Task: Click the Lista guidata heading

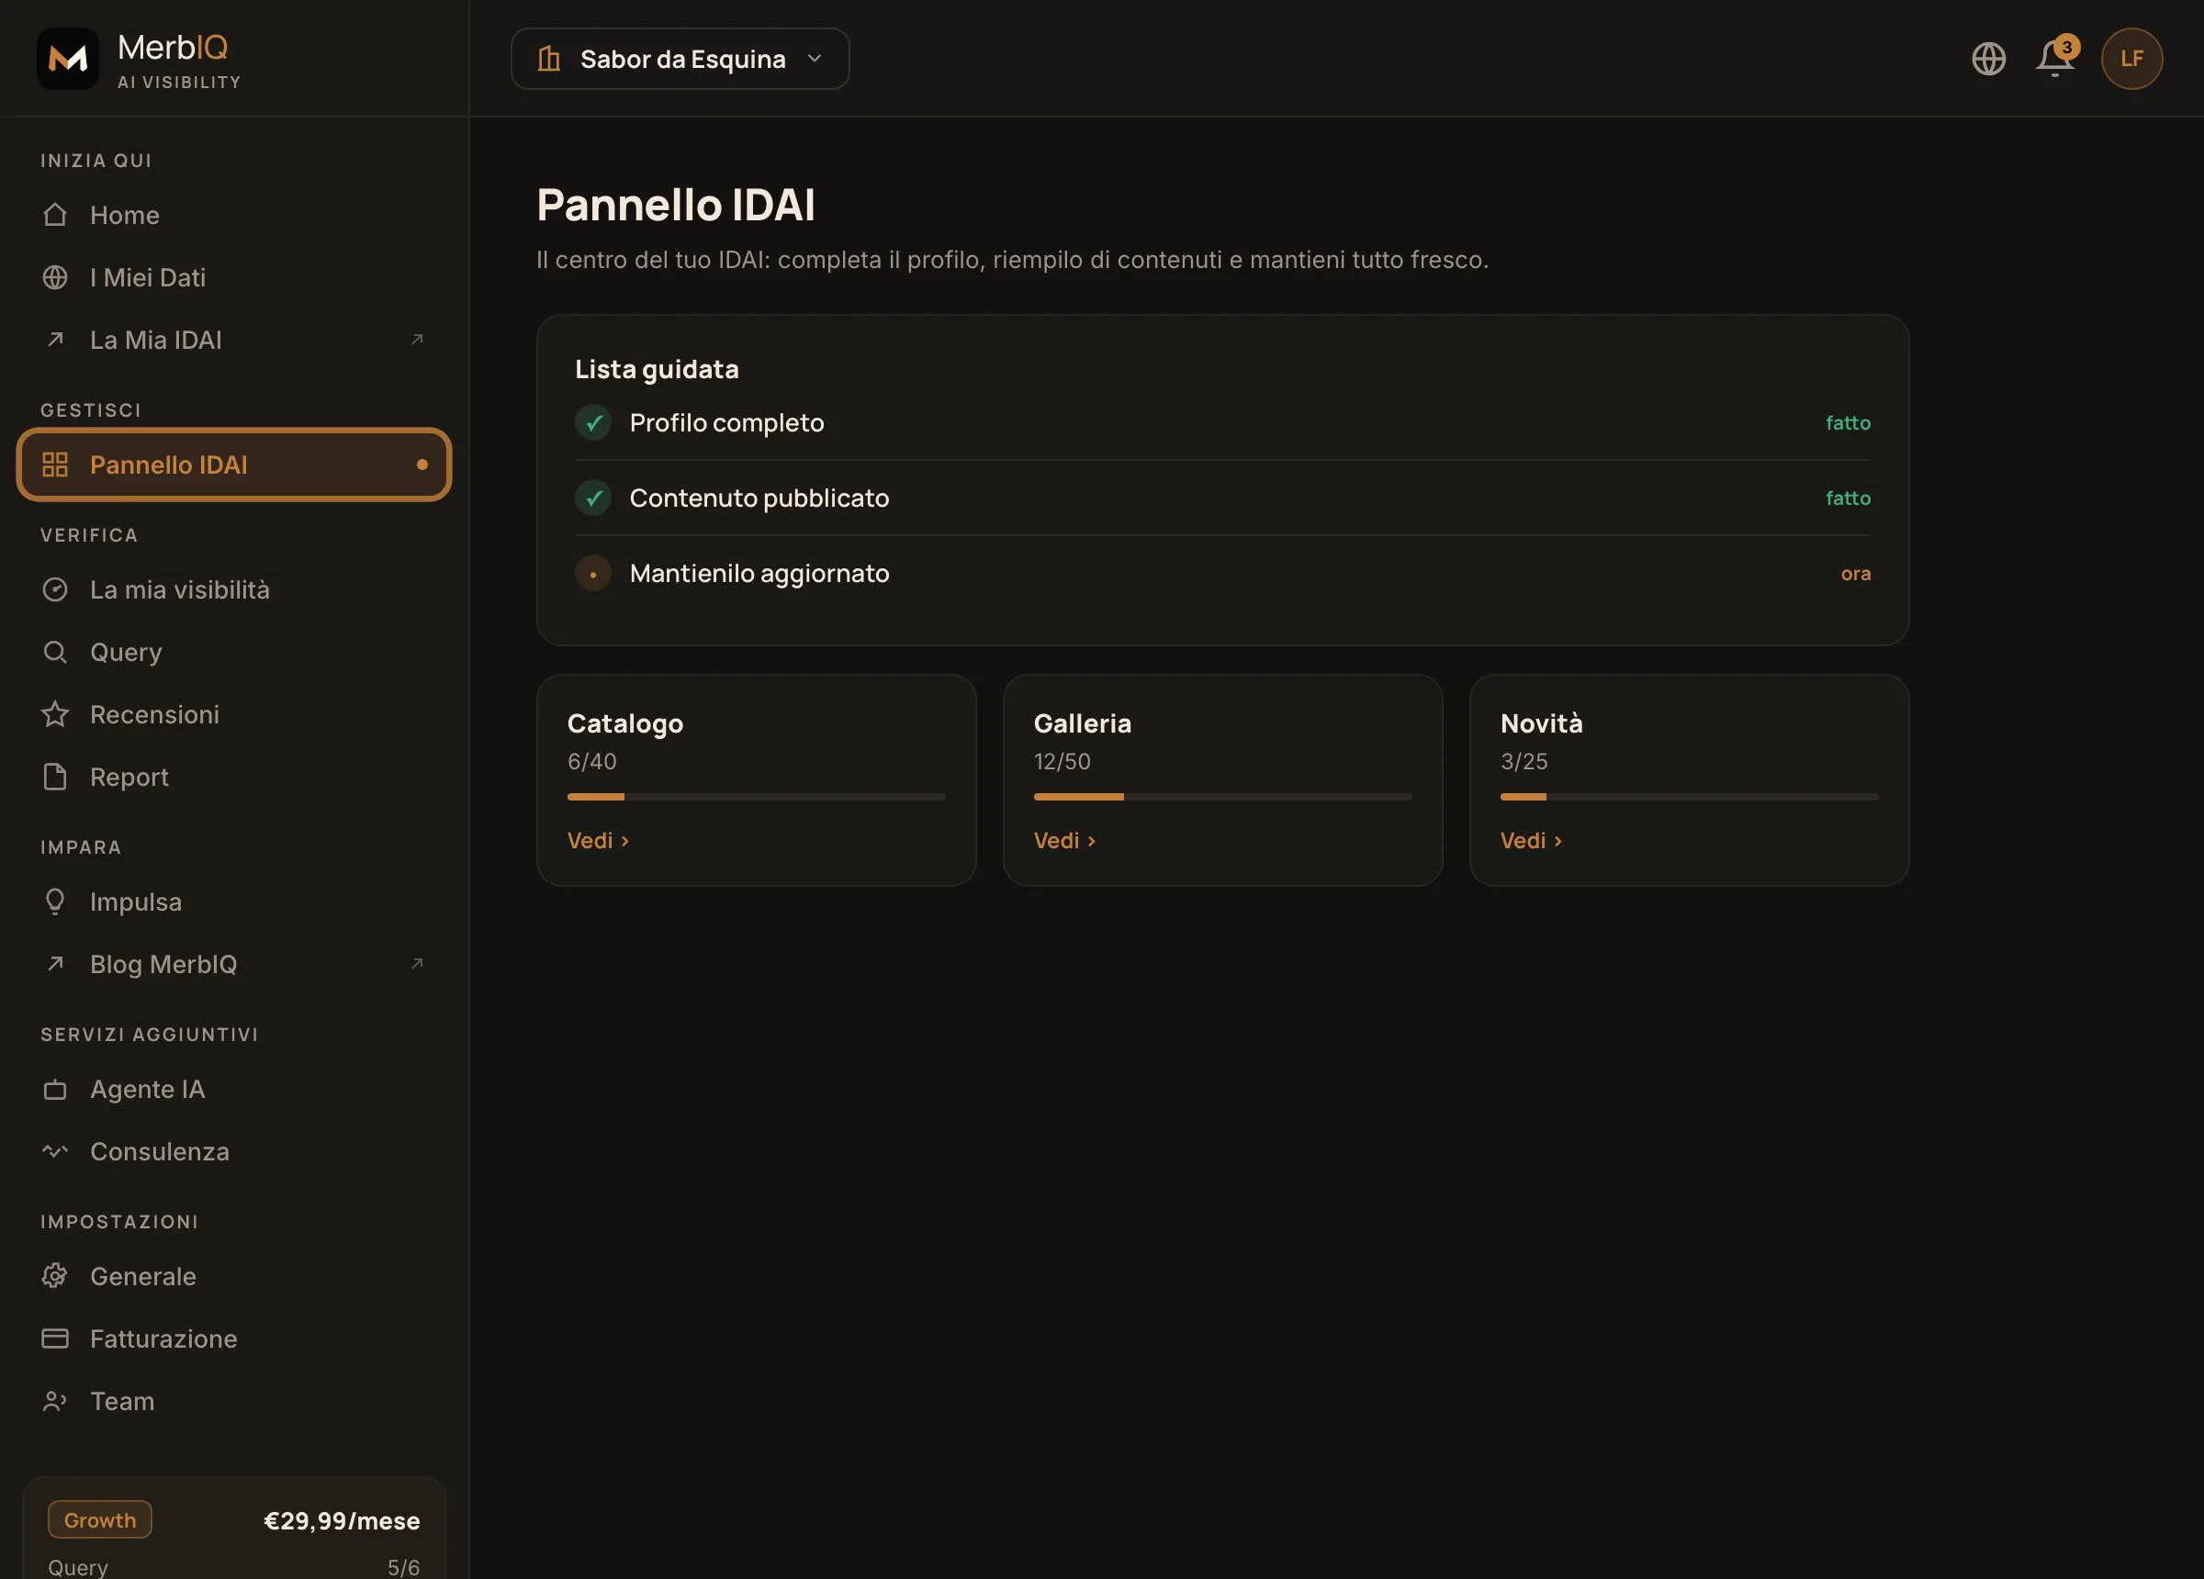Action: tap(657, 369)
